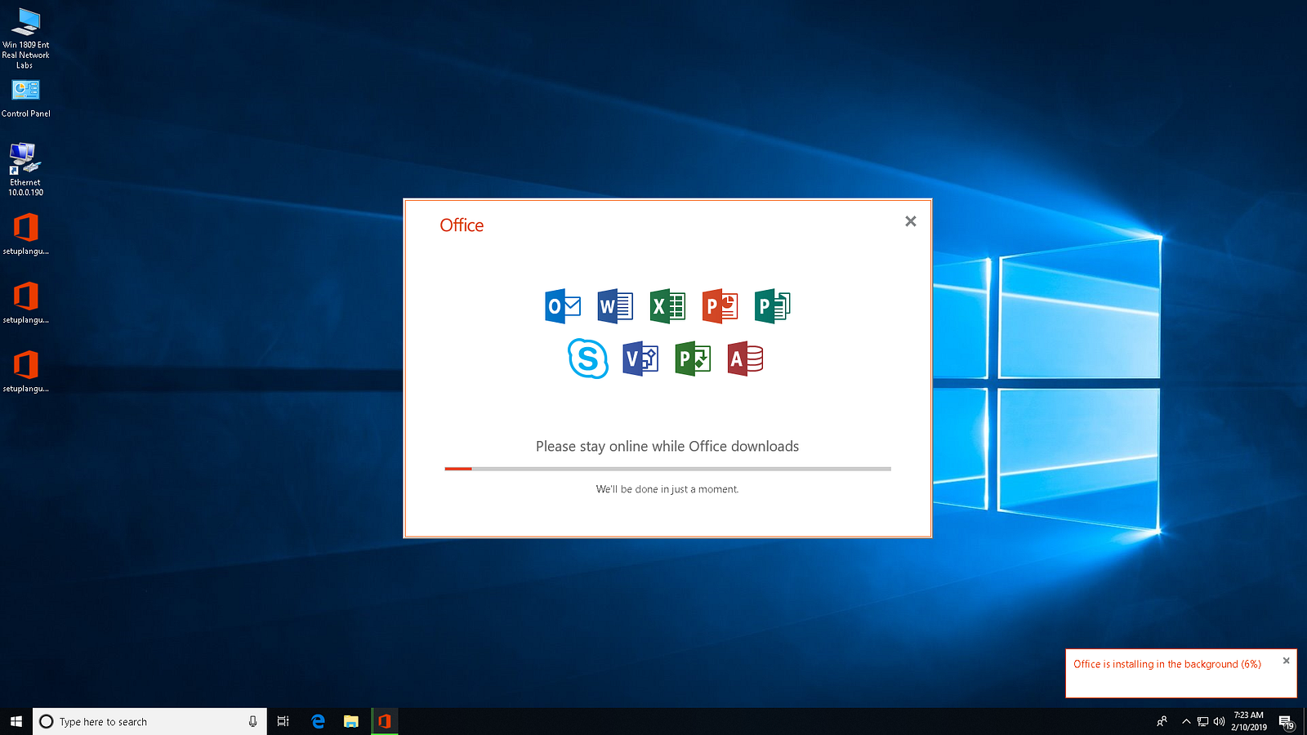This screenshot has width=1307, height=735.
Task: Show hidden system tray icons
Action: click(1186, 721)
